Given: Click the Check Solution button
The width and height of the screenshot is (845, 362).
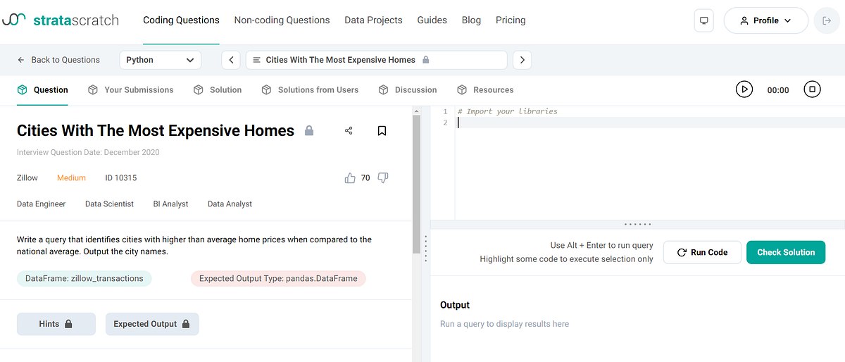Looking at the screenshot, I should point(786,252).
